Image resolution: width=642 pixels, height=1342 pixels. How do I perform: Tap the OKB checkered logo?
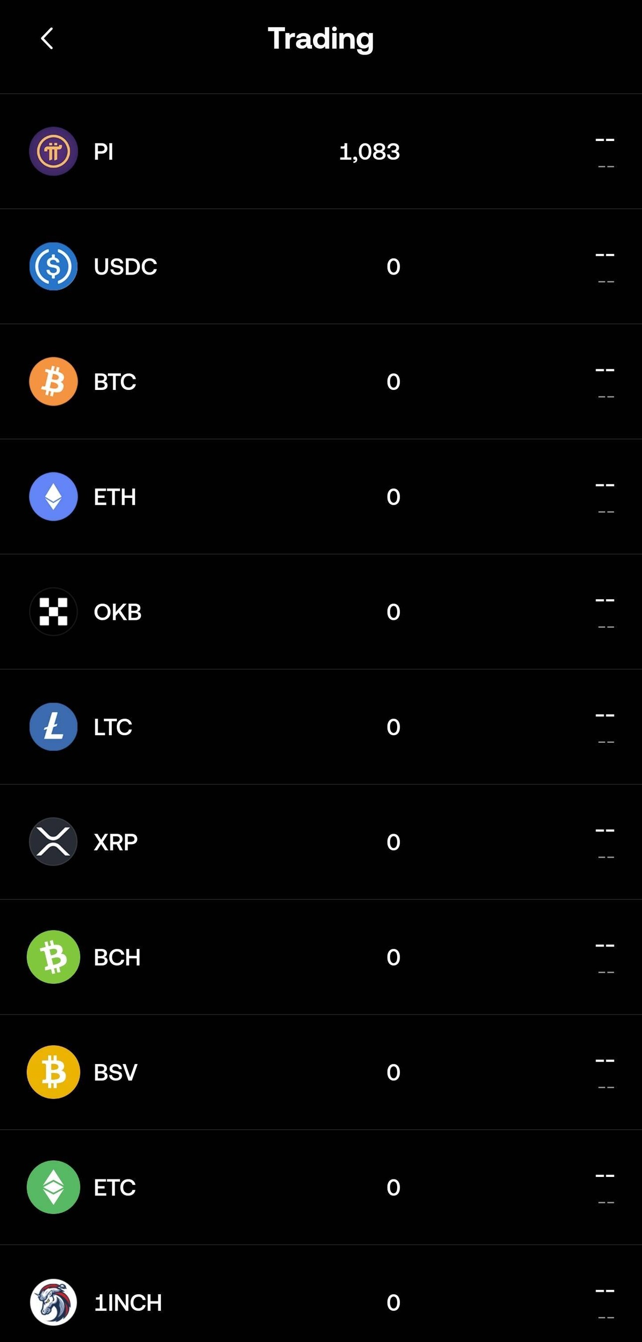(53, 612)
